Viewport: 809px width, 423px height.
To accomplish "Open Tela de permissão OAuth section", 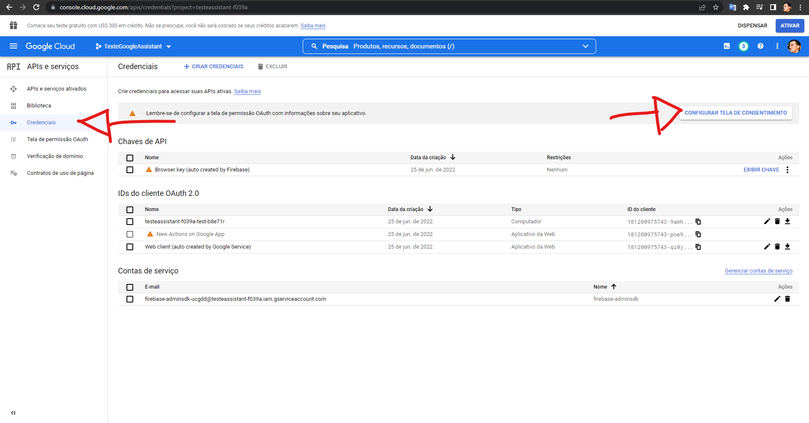I will (57, 139).
